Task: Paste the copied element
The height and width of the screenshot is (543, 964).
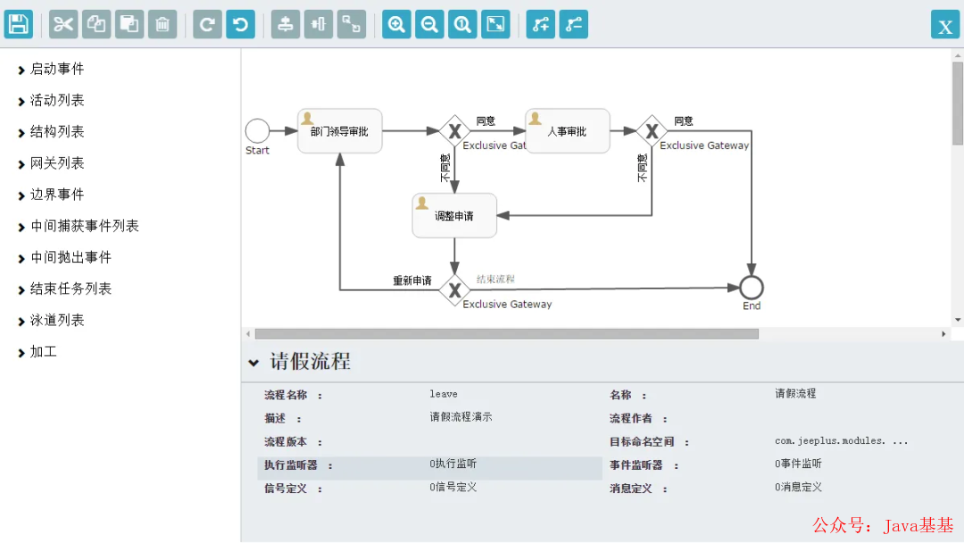Action: point(129,25)
